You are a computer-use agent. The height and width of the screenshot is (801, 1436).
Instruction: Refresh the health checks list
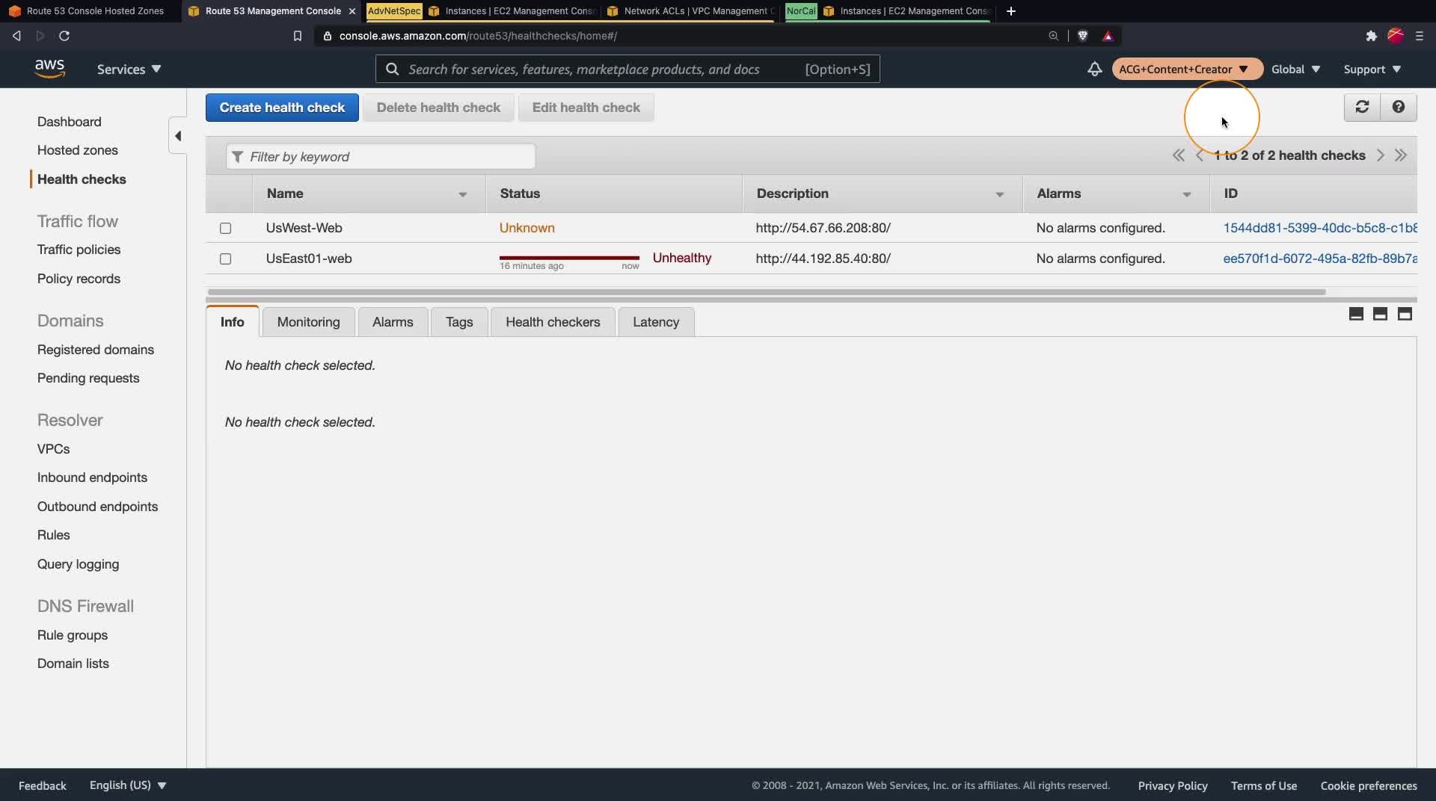pyautogui.click(x=1362, y=107)
